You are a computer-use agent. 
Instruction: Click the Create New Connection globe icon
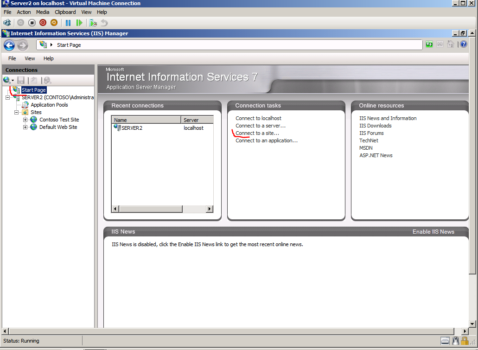pyautogui.click(x=6, y=80)
